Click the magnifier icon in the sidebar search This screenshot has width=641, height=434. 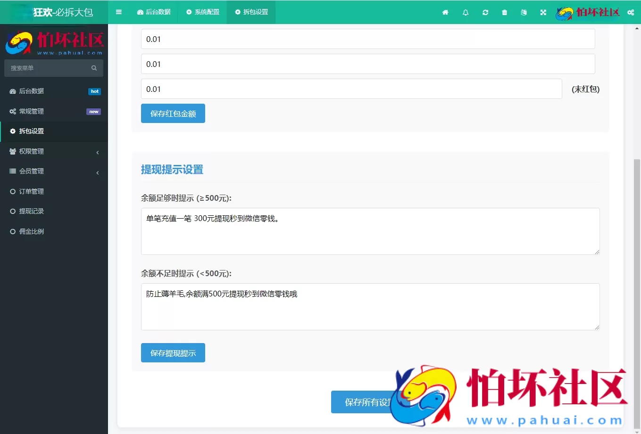pyautogui.click(x=94, y=68)
